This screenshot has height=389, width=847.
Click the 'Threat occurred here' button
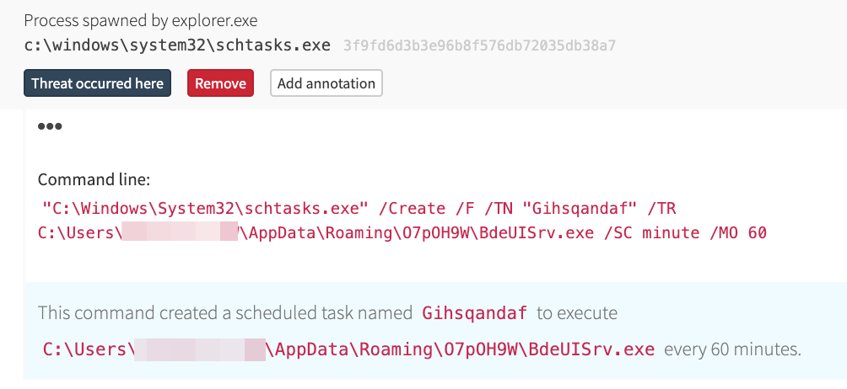coord(97,83)
